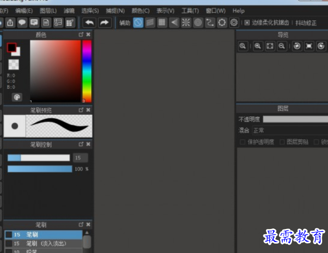Select the white background color swatch
The image size is (328, 253).
18,53
